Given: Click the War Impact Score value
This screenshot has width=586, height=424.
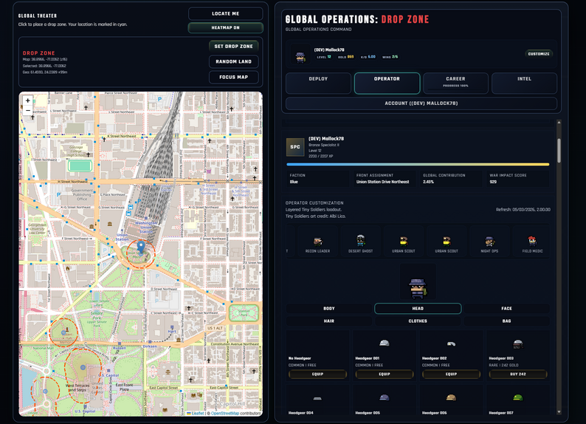Looking at the screenshot, I should coord(493,182).
